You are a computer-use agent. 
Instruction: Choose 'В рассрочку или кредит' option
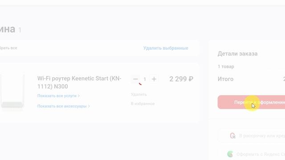pos(262,136)
